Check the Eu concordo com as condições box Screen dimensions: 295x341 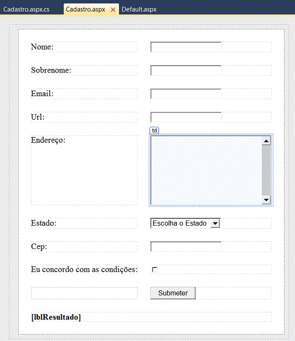pos(154,270)
